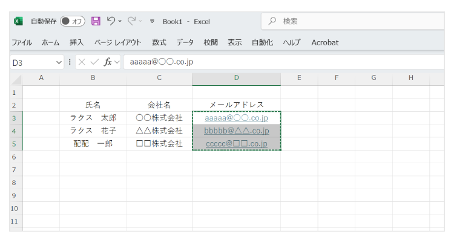
Task: Save the workbook with the floppy disk icon
Action: pos(96,21)
